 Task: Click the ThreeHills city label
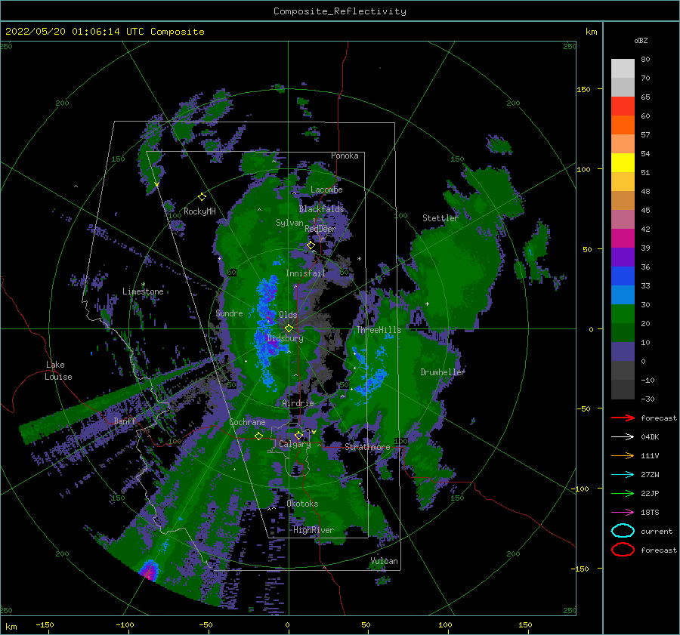pyautogui.click(x=379, y=330)
